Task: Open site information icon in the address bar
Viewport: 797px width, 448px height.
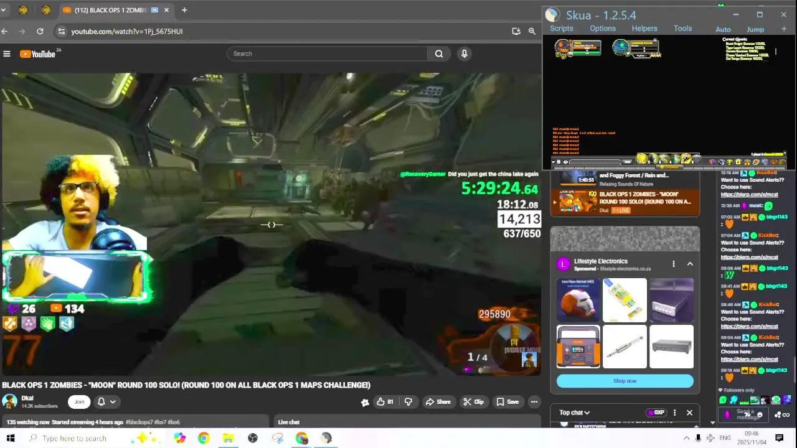Action: pos(60,31)
